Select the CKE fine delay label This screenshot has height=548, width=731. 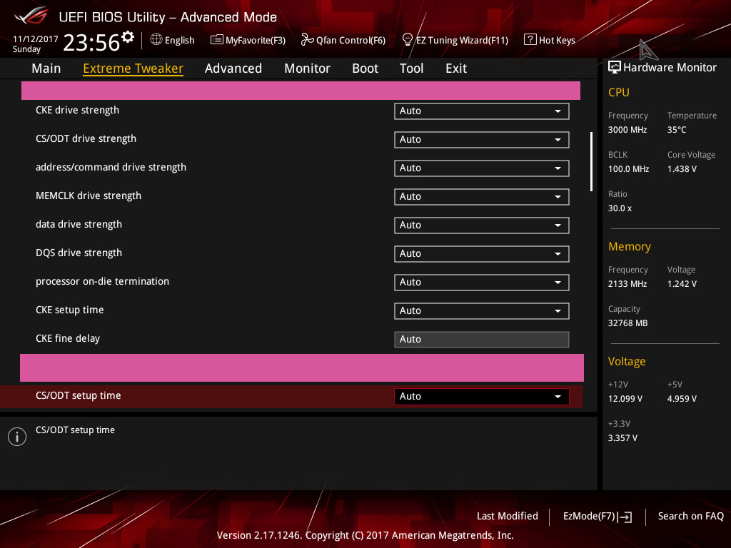pos(68,338)
